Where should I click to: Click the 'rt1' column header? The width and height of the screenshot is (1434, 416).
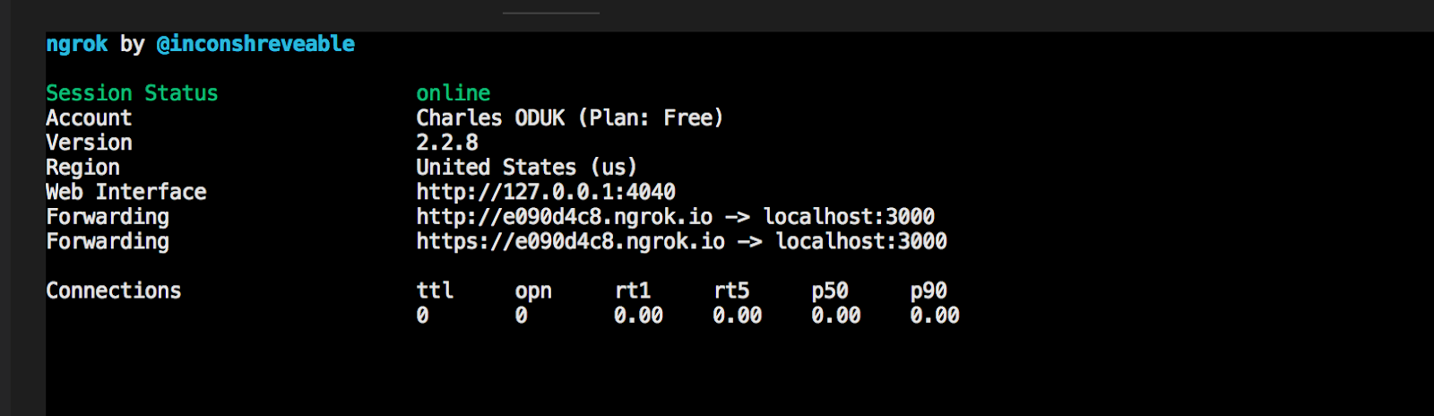pyautogui.click(x=632, y=290)
